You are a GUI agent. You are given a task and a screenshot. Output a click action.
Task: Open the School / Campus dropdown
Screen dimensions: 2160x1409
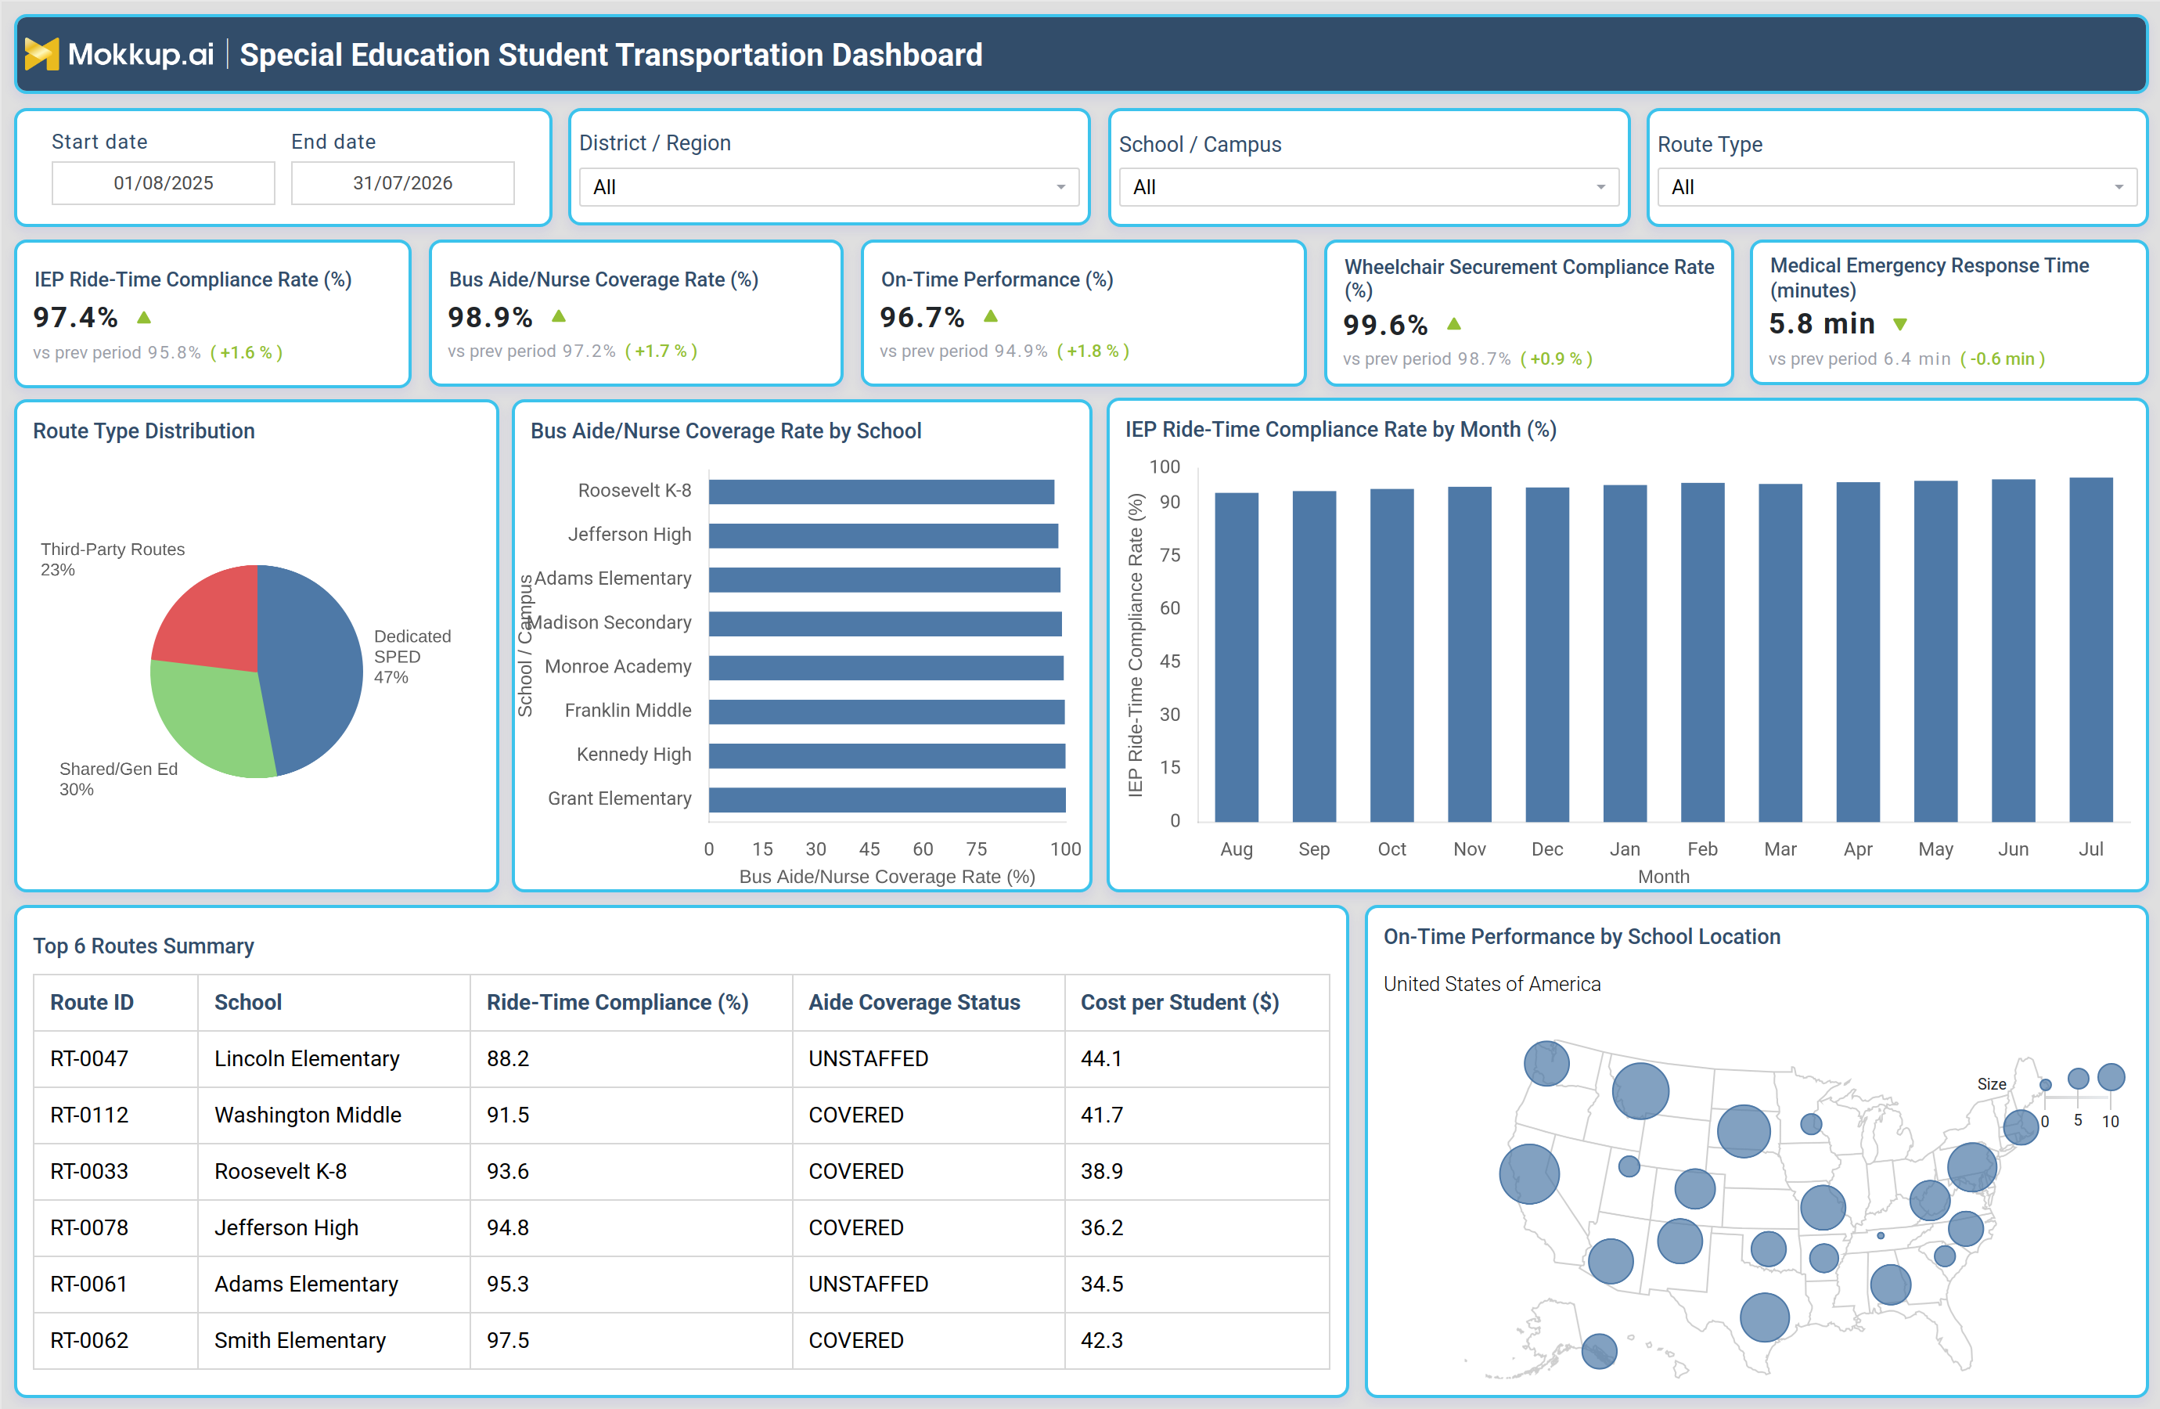click(x=1369, y=187)
